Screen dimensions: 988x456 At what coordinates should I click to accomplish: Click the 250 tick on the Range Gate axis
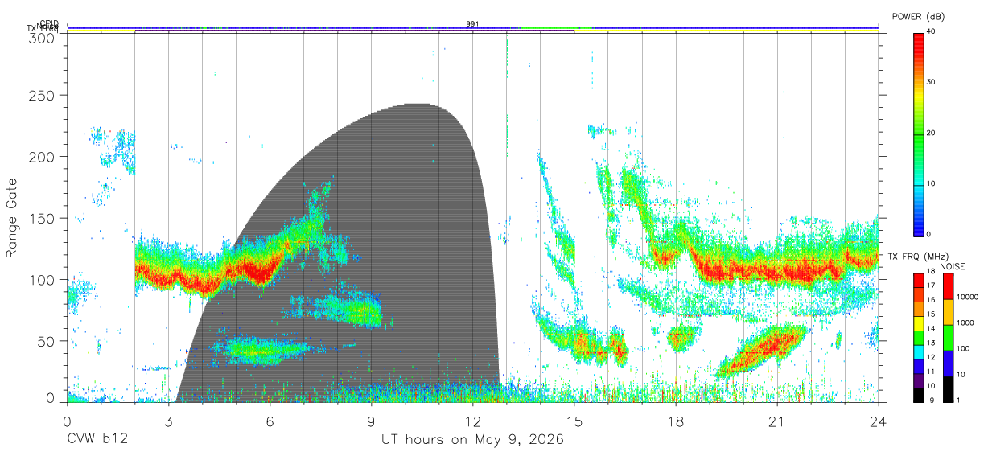[42, 95]
